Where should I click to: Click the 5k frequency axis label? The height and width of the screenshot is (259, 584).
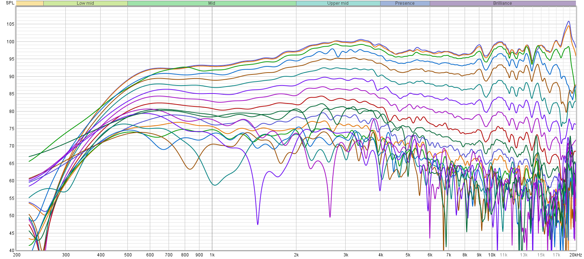click(x=408, y=255)
